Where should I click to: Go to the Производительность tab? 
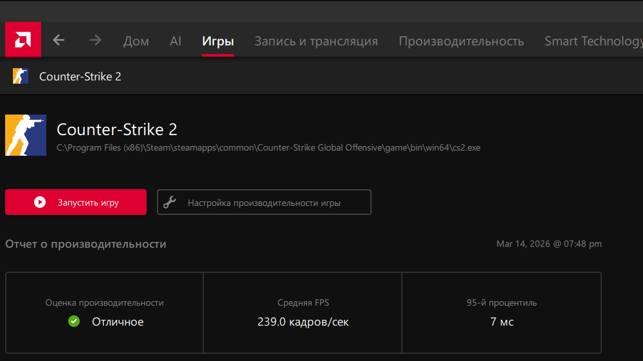461,41
